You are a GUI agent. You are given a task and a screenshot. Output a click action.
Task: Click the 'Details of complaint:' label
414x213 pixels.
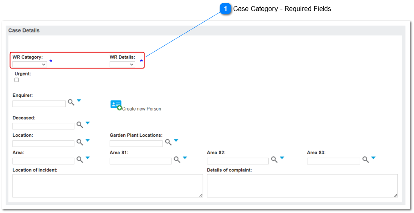pyautogui.click(x=229, y=170)
